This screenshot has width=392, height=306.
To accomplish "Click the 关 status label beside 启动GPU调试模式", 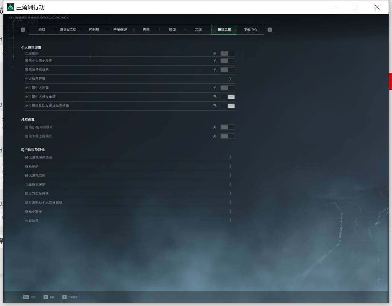I will 214,127.
